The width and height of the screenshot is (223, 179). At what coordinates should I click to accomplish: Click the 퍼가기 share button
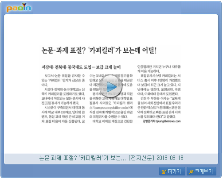172,171
